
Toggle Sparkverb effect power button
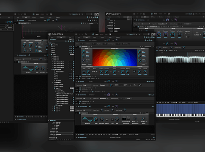point(80,46)
